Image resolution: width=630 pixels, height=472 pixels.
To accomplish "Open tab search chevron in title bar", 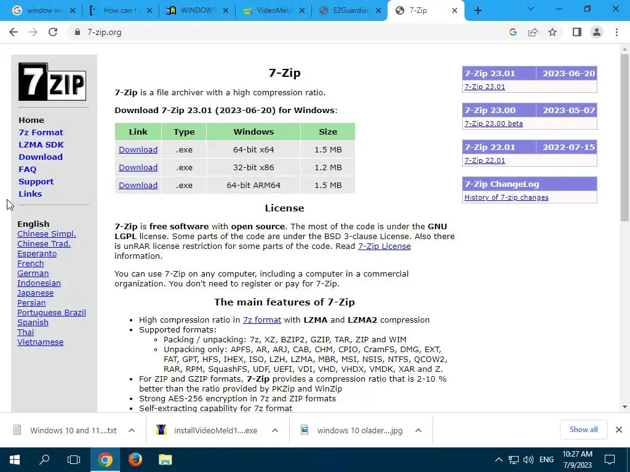I will click(x=531, y=9).
